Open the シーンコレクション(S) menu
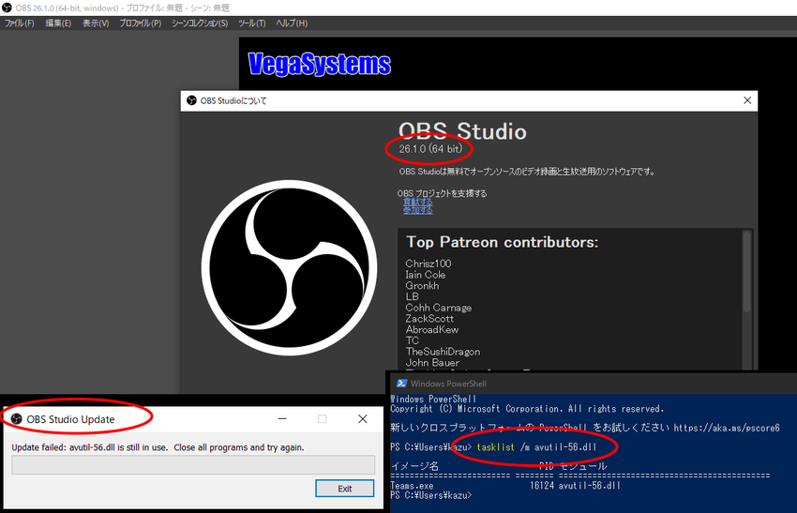The height and width of the screenshot is (513, 797). (x=200, y=23)
